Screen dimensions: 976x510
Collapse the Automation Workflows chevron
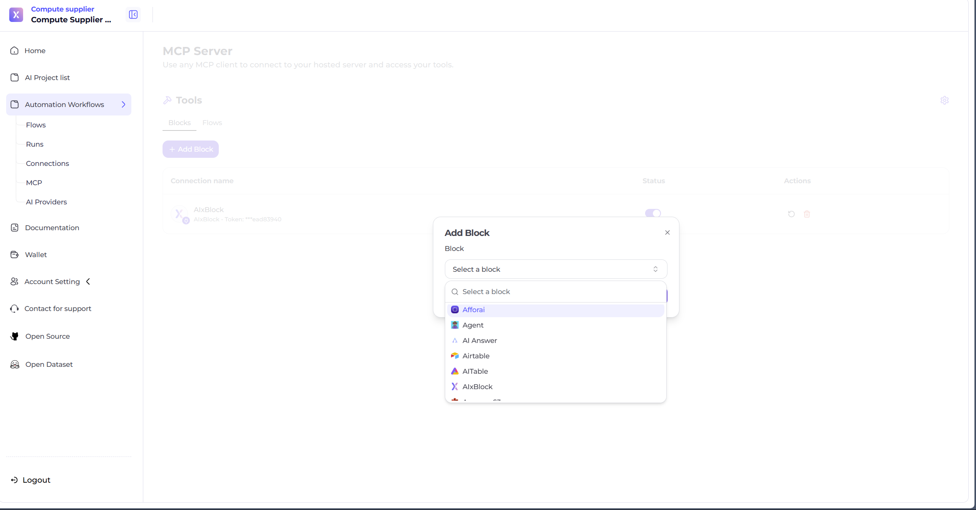[x=124, y=105]
